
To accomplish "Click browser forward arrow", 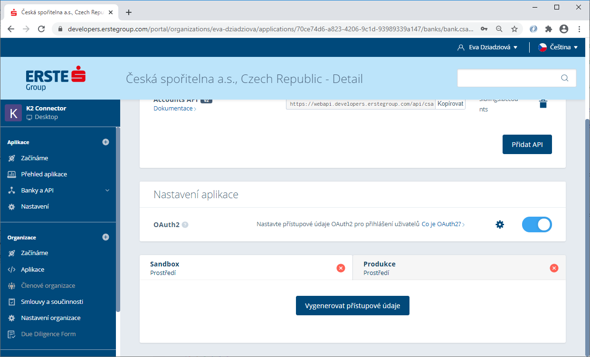I will click(x=26, y=29).
